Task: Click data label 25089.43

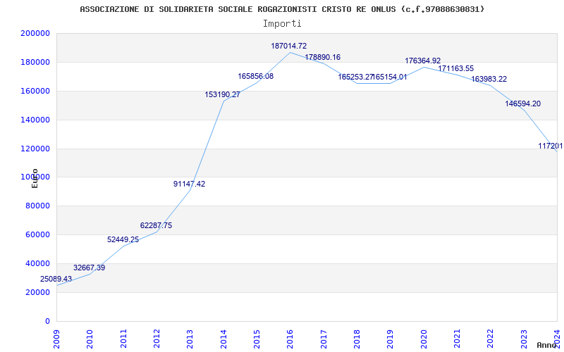Action: 56,279
